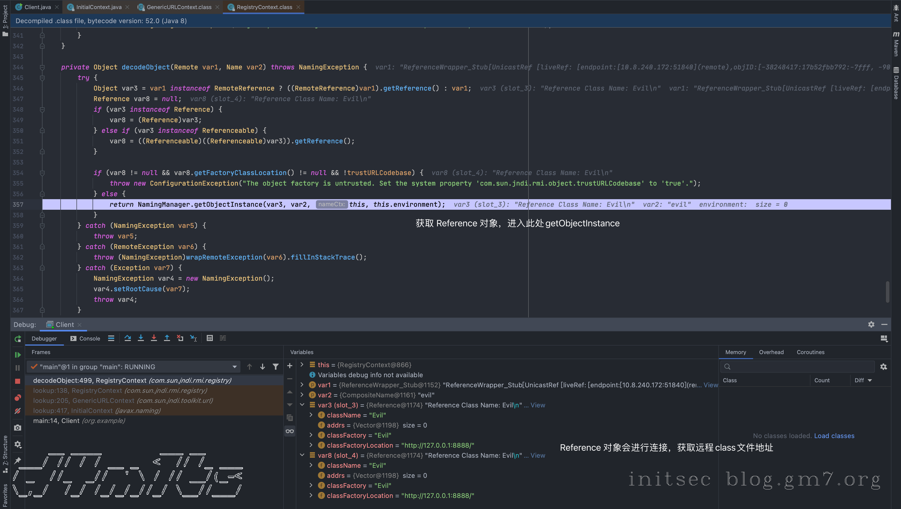Open View Breakpoints red circles icon
Viewport: 901px width, 509px height.
coord(18,398)
